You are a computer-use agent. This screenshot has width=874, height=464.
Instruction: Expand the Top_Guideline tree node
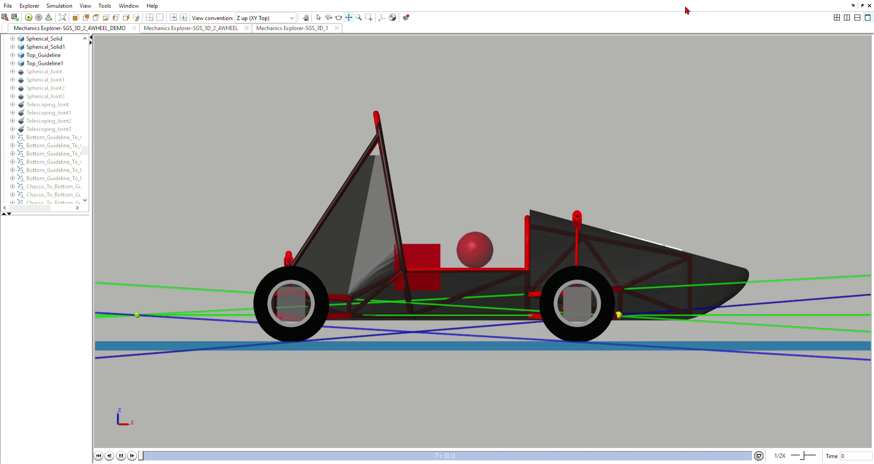click(13, 55)
